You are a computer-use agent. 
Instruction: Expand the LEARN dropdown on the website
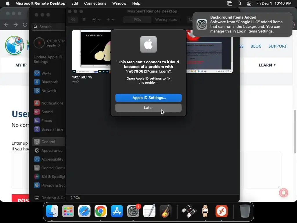(x=267, y=65)
